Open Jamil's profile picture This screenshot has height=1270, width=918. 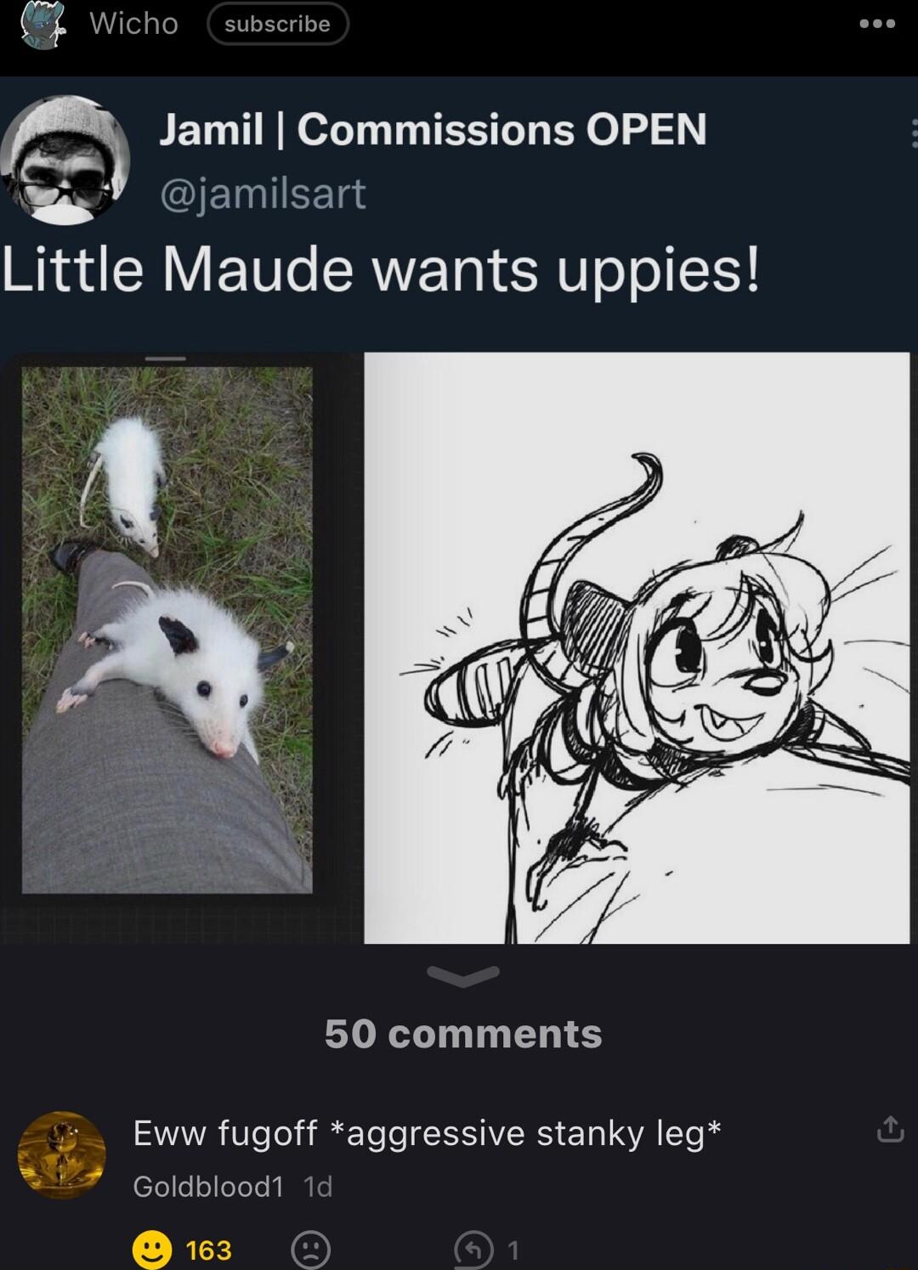pos(65,159)
